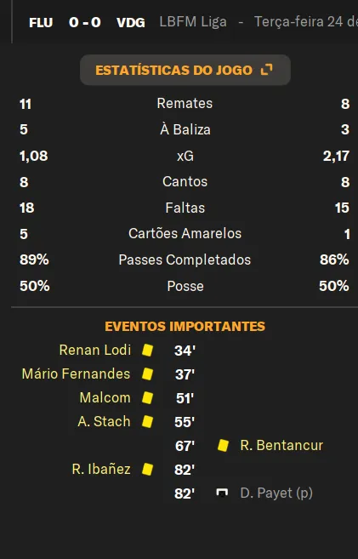Screen dimensions: 358x559
Task: Open the Estatísticas do Jogo button
Action: [x=185, y=70]
